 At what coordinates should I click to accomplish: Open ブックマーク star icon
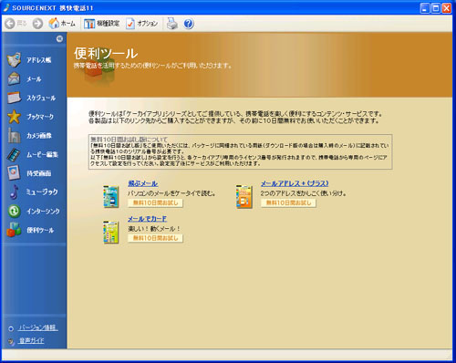[x=14, y=117]
